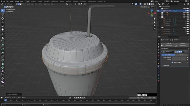Open the Add Modifier dropdown
Image resolution: width=190 pixels, height=106 pixels.
tap(175, 48)
